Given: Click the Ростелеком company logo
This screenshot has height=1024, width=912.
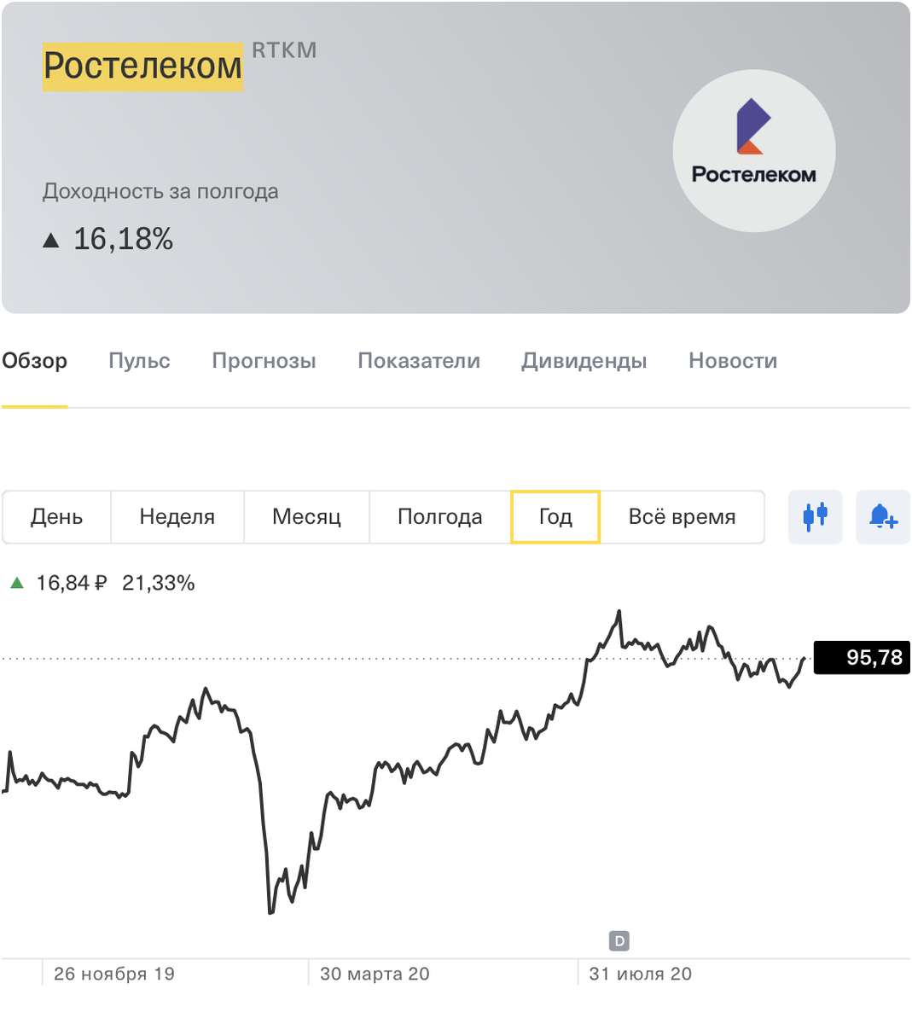Looking at the screenshot, I should tap(753, 151).
